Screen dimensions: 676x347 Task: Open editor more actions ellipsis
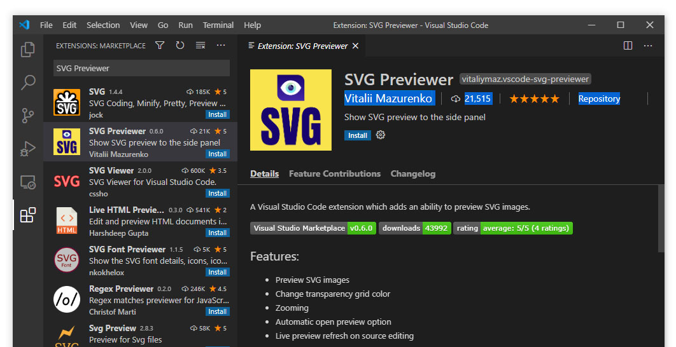(x=648, y=46)
